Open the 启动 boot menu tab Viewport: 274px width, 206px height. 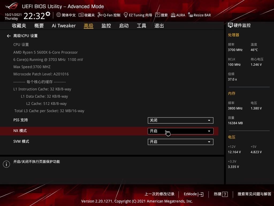(124, 25)
